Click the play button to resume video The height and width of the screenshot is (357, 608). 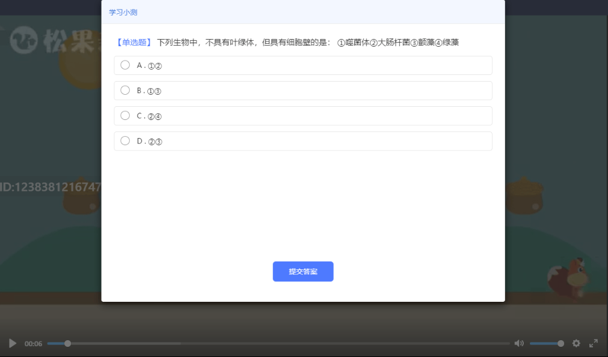(11, 343)
